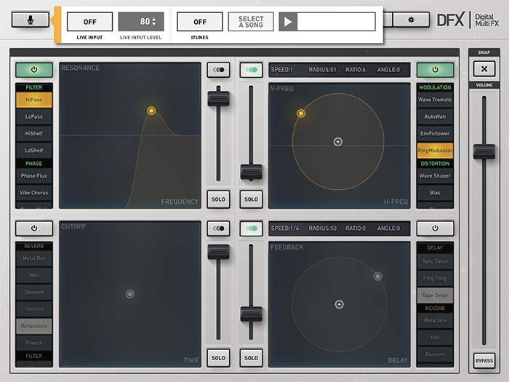Click the yellow Resonance/Frequency control point

151,111
